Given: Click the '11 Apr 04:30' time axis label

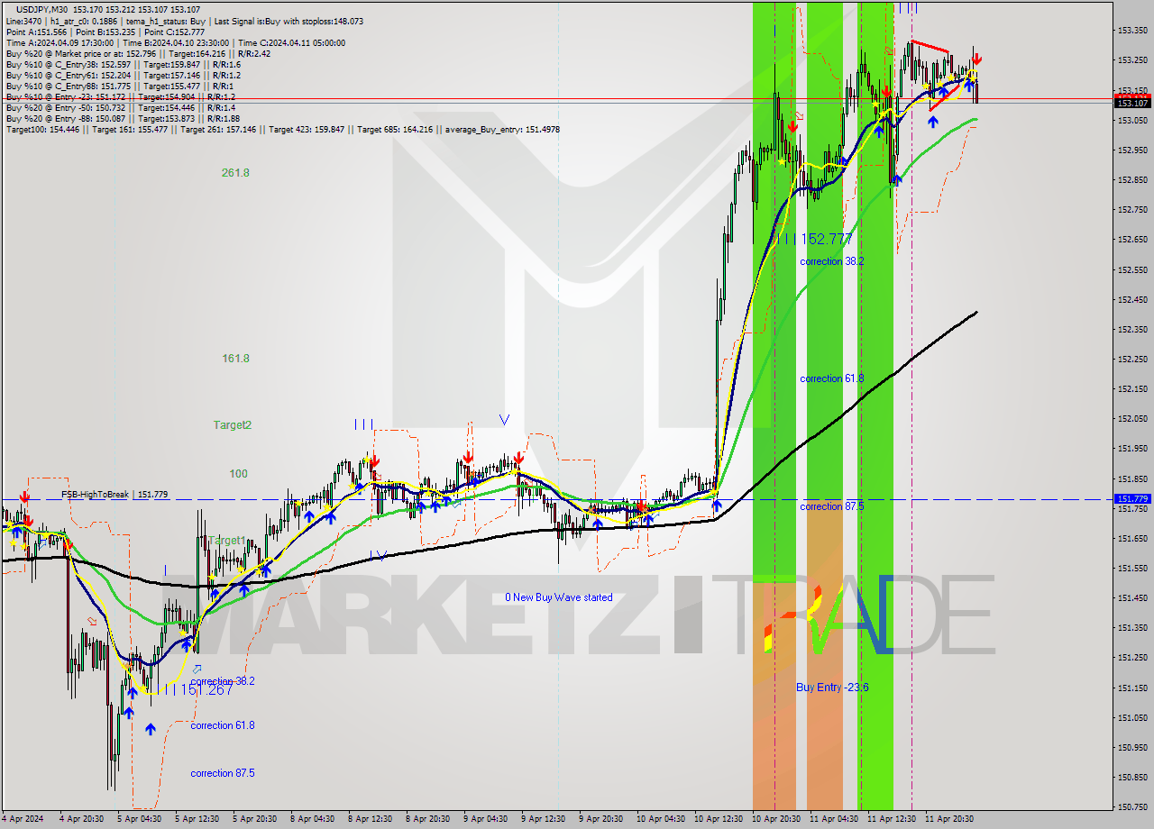Looking at the screenshot, I should coord(833,819).
